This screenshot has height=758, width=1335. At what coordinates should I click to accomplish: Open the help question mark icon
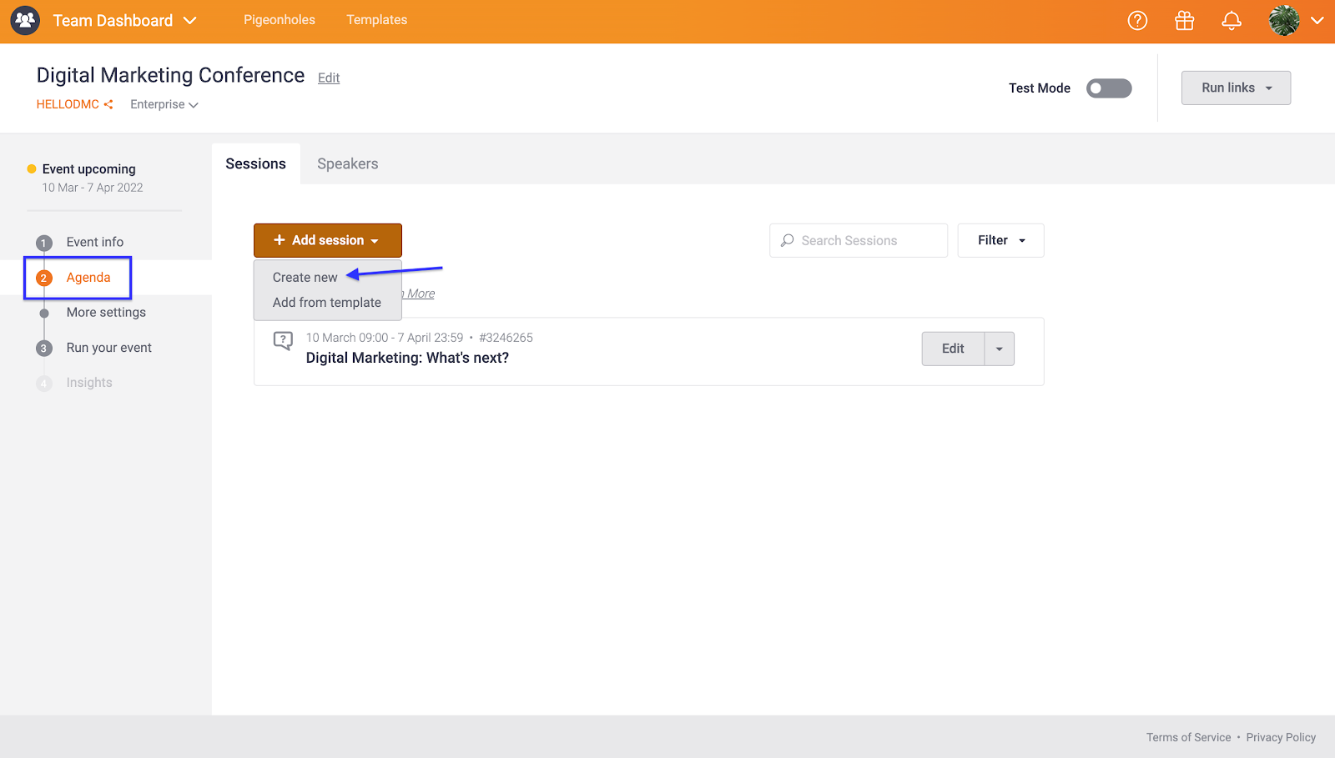click(1137, 21)
